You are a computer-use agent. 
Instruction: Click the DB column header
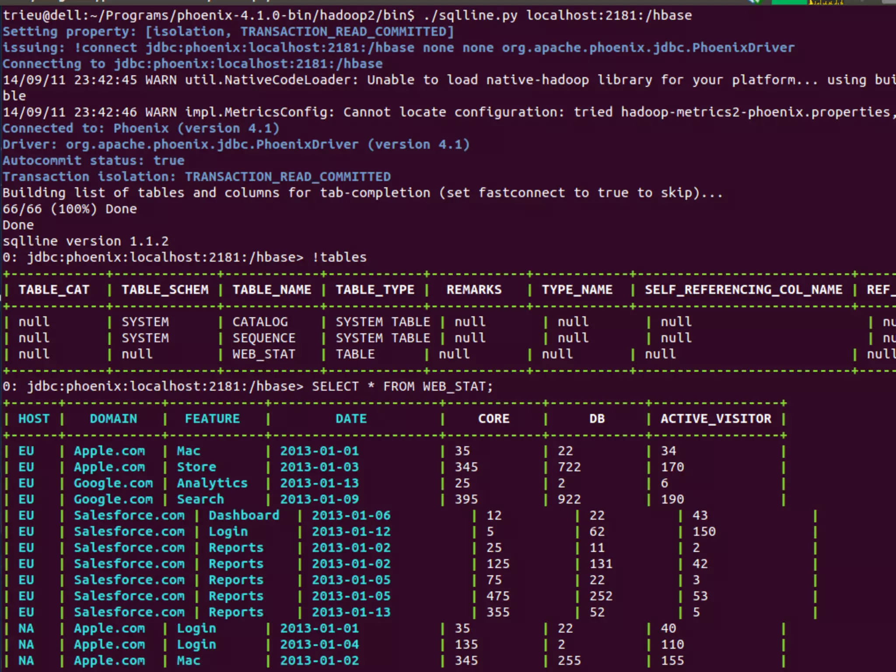point(597,419)
